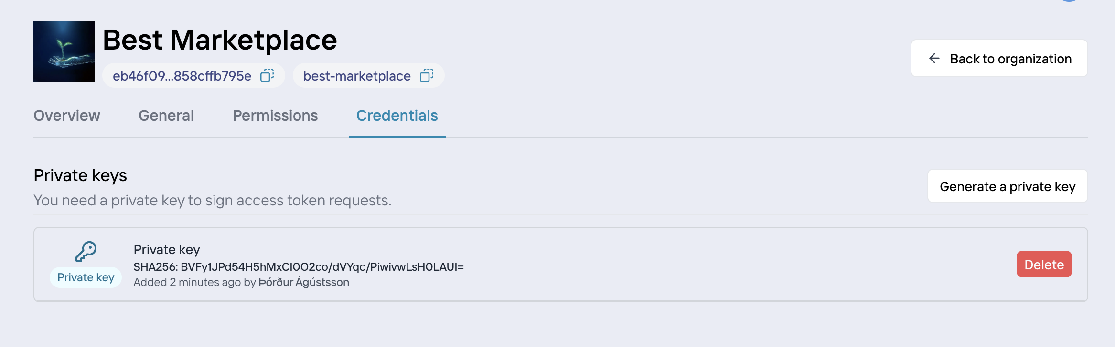The width and height of the screenshot is (1115, 347).
Task: Generate a private key
Action: 1008,186
